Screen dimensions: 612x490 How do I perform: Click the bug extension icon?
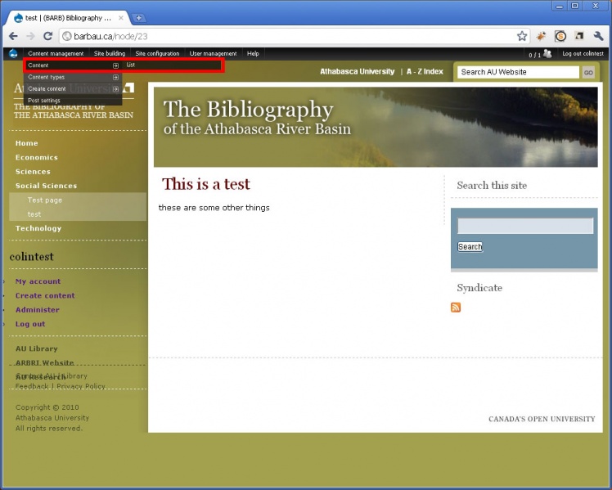coord(541,36)
